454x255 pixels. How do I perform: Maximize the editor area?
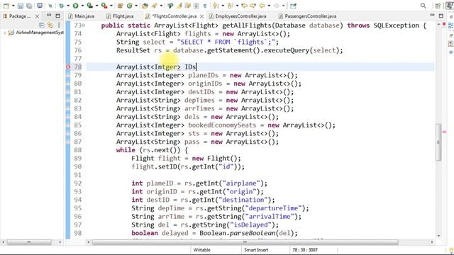point(441,16)
